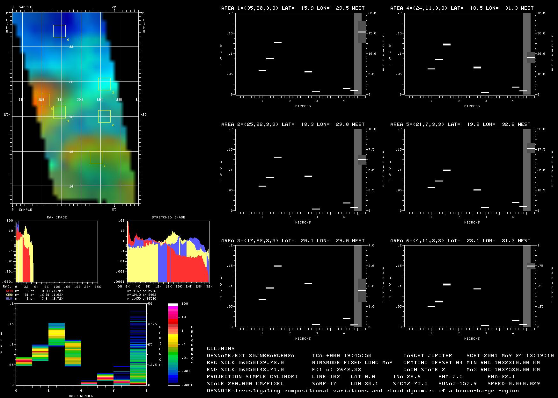Click the END SCLK=06050143.71.0 value
Image resolution: width=558 pixels, height=398 pixels.
245,370
